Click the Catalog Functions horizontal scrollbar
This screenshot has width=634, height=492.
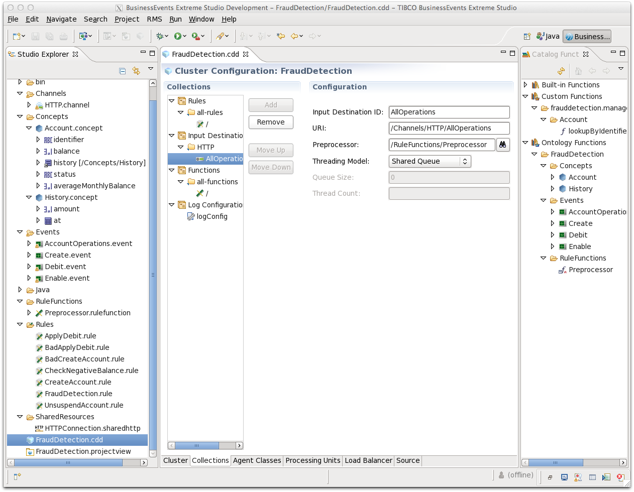(x=574, y=462)
